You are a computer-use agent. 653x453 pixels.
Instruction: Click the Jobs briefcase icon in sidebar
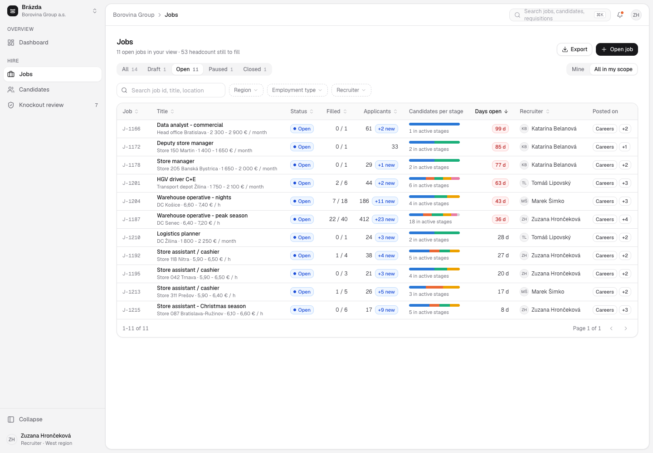click(x=11, y=74)
